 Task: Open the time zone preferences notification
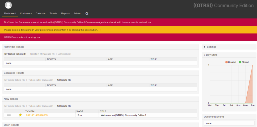click(x=53, y=30)
